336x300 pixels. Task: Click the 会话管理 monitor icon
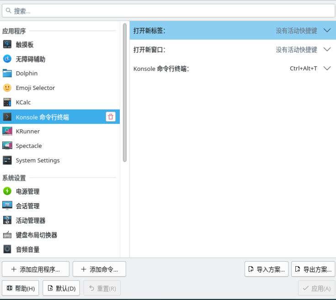click(x=7, y=205)
